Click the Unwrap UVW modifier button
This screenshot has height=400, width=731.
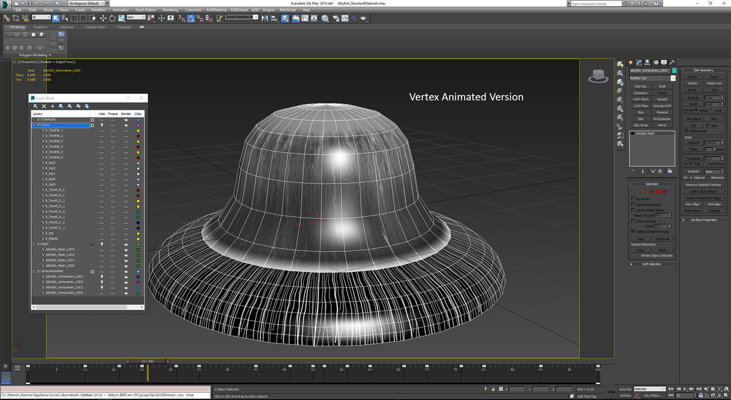(x=662, y=106)
